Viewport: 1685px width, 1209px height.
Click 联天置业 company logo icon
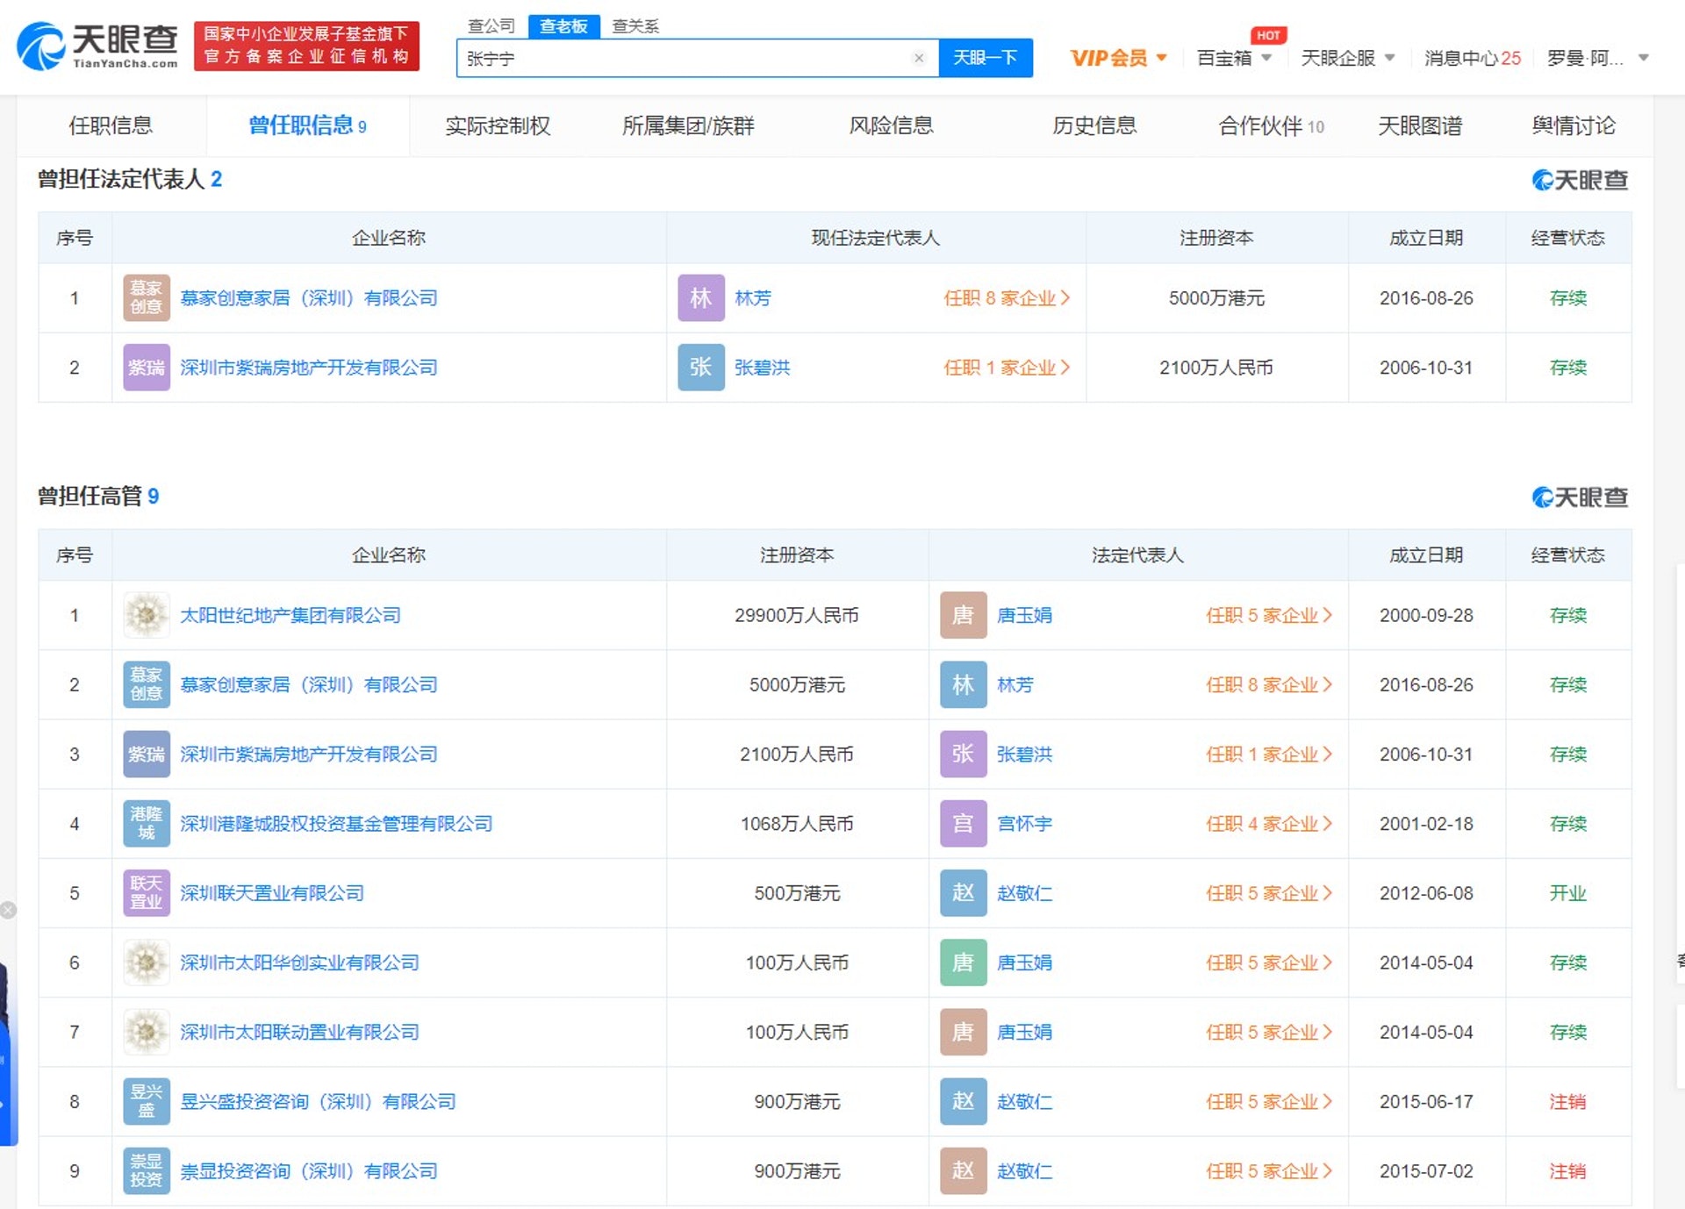[146, 892]
